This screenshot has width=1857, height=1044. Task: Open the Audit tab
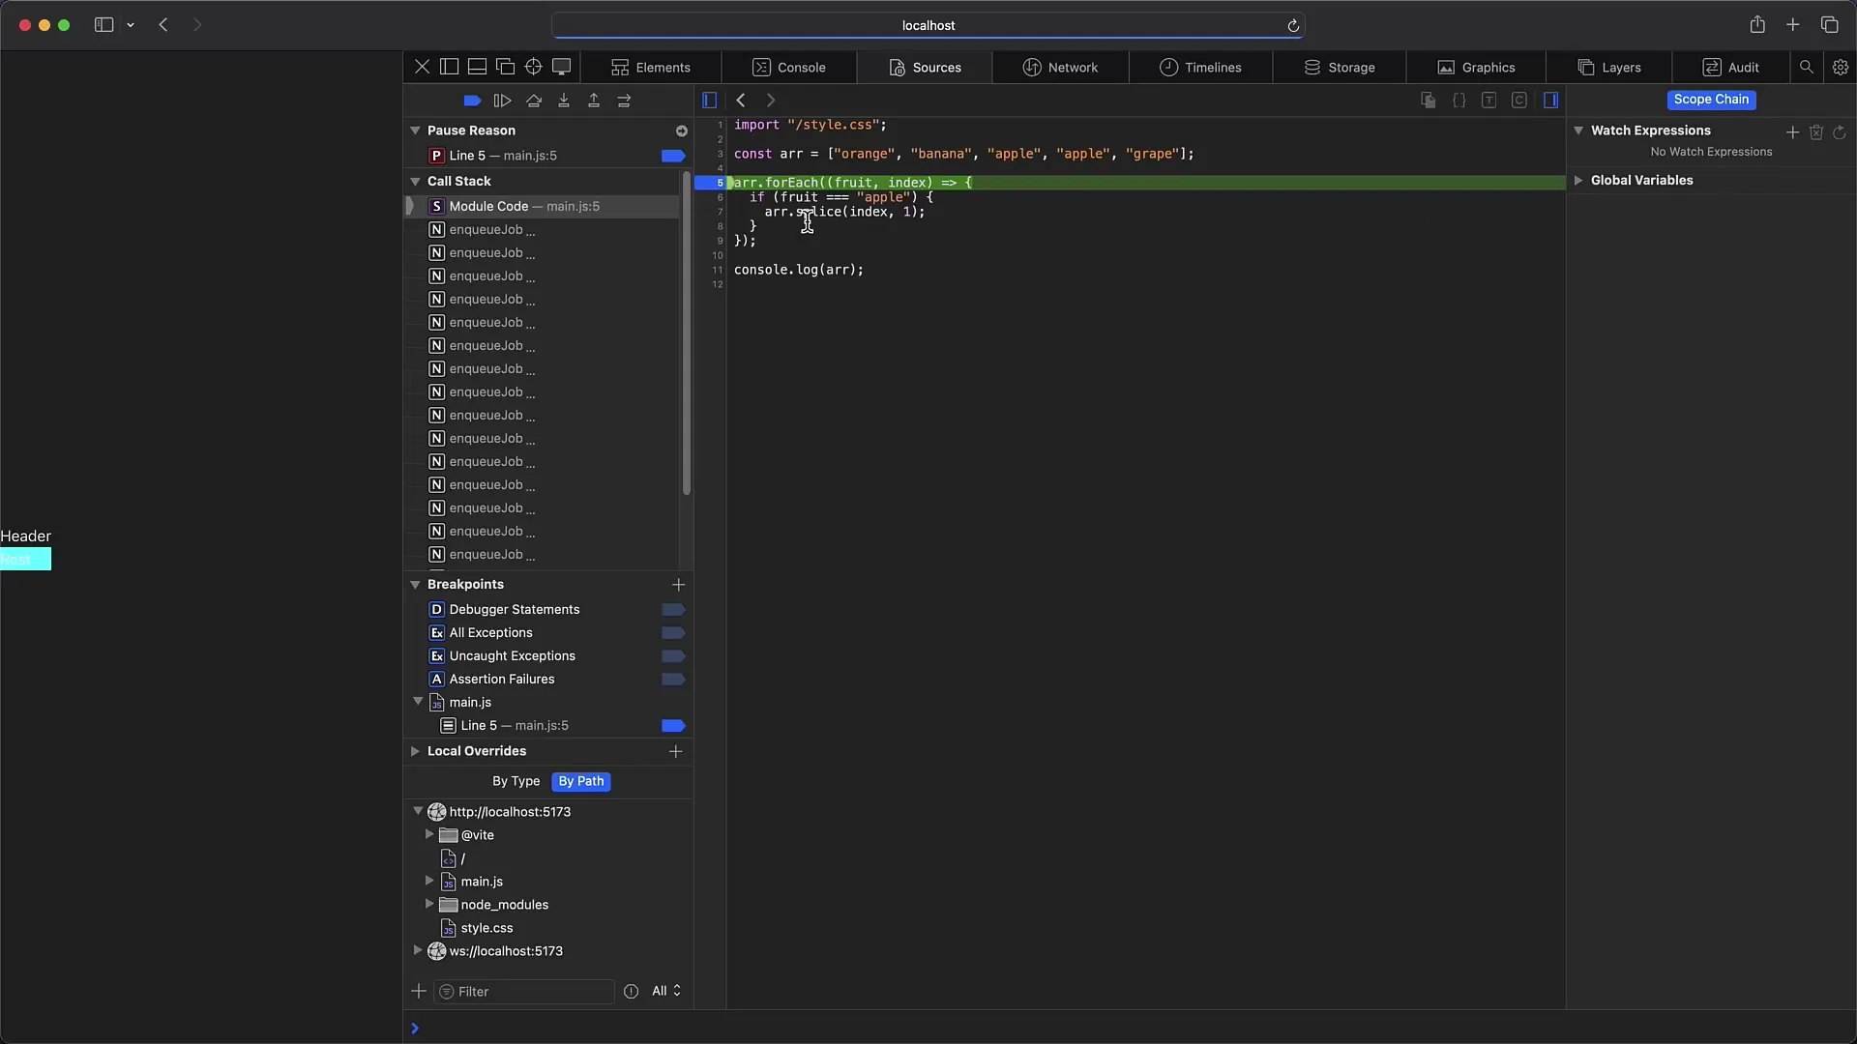[1730, 68]
